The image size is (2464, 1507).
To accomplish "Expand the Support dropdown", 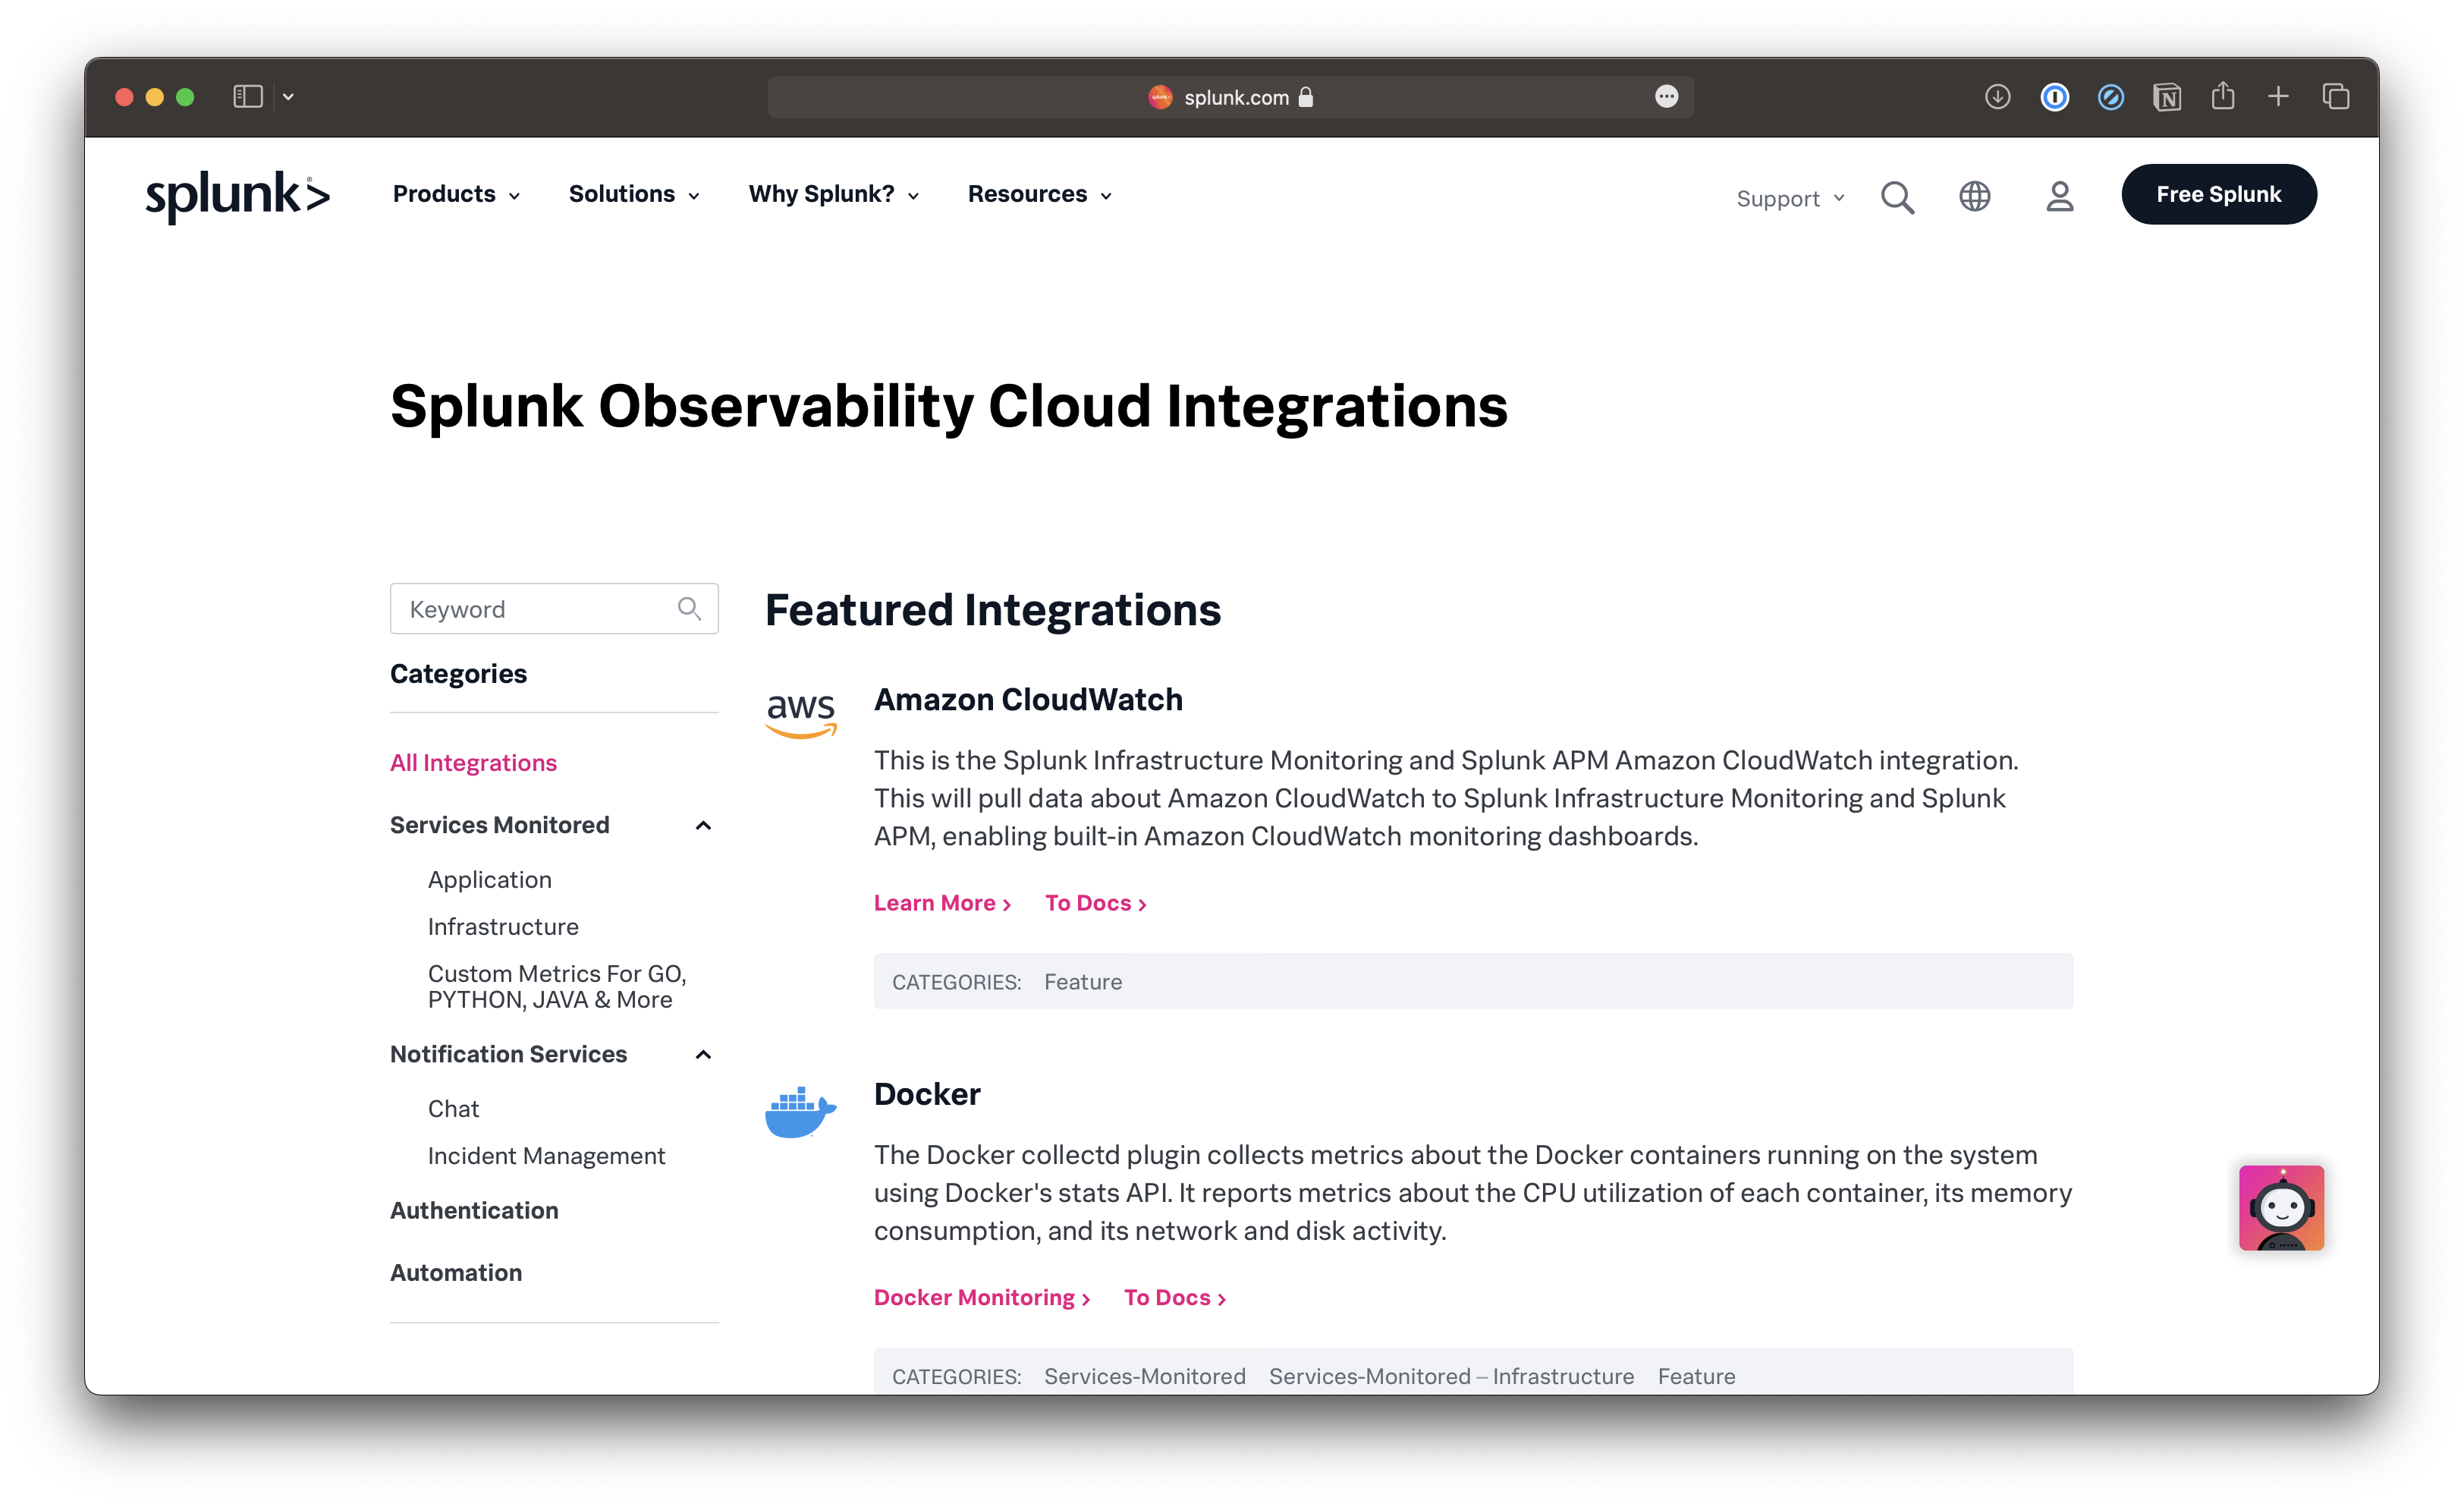I will point(1789,198).
